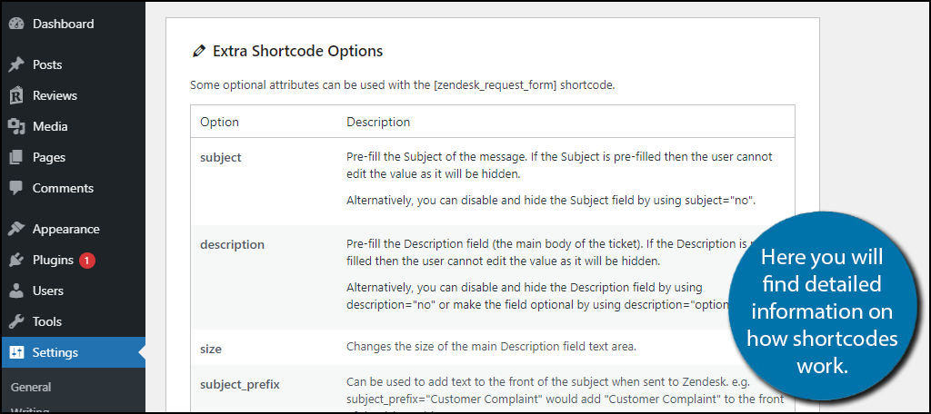Go to the Media menu

click(x=50, y=127)
